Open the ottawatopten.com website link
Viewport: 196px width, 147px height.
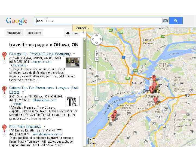coord(44,100)
